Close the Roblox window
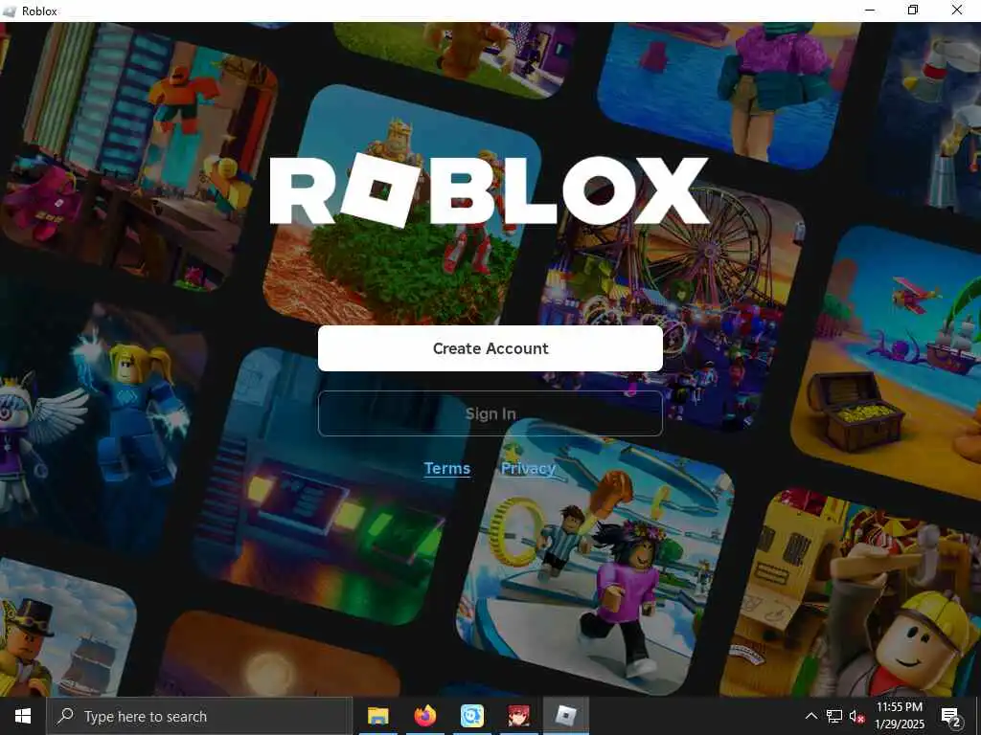Screen dimensions: 981x735 click(957, 10)
